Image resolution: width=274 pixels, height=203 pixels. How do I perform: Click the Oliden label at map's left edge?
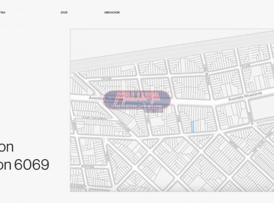click(74, 125)
